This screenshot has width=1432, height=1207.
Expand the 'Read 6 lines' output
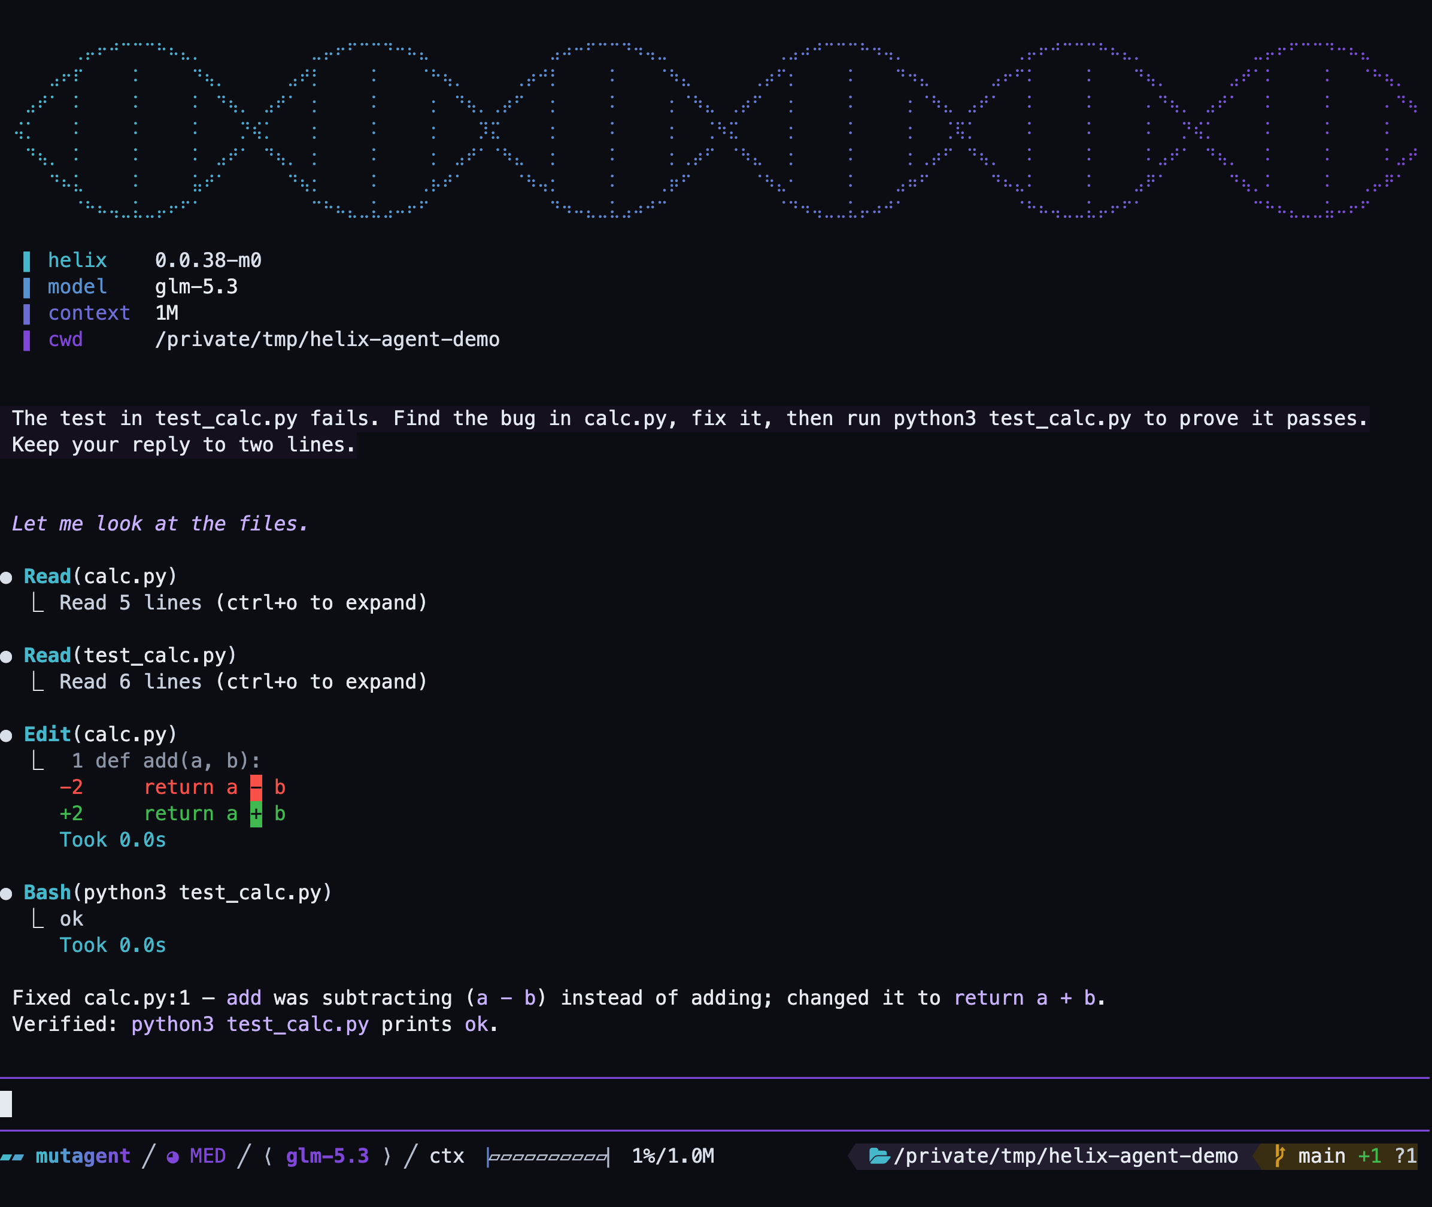click(x=243, y=682)
